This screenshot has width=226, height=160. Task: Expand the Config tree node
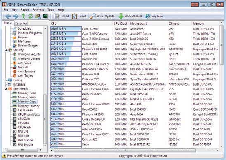click(6, 80)
